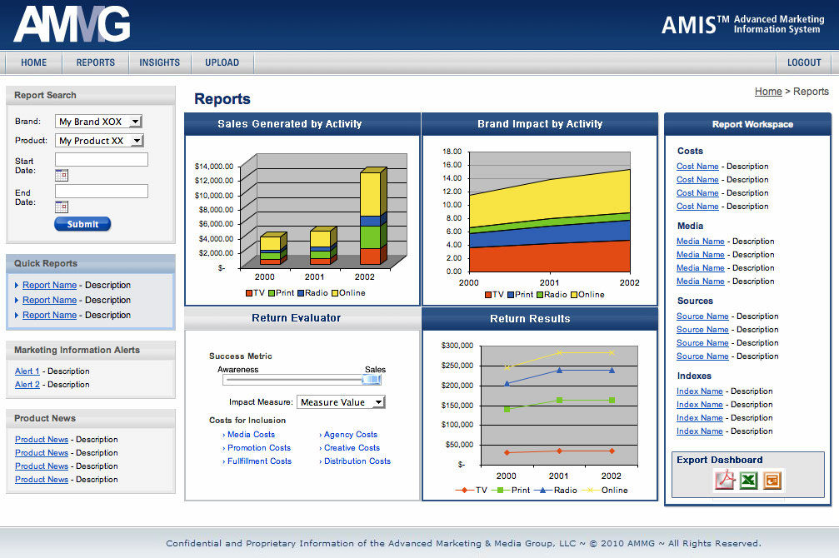Open the first Quick Reports Report Name link

49,285
